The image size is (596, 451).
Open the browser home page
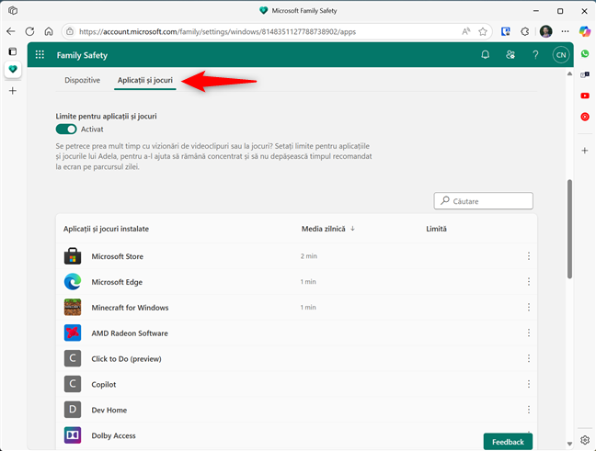(x=49, y=31)
